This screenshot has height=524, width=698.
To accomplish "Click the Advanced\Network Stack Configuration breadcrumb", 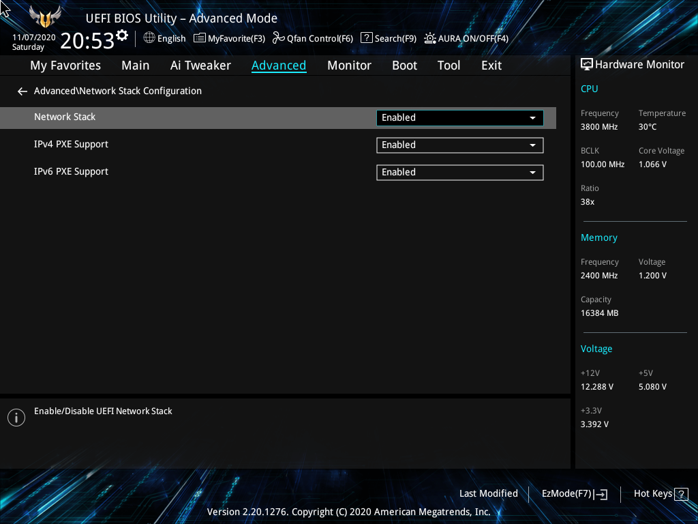I will pos(118,91).
